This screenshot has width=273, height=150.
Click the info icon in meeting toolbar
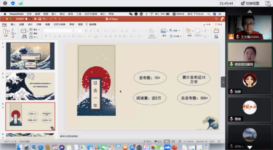5,3
